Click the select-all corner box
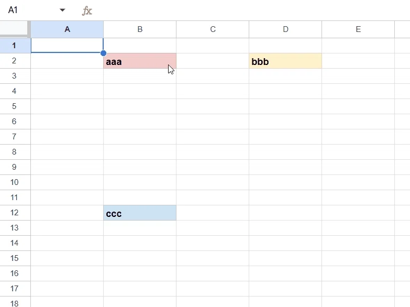The height and width of the screenshot is (307, 410). (x=15, y=29)
